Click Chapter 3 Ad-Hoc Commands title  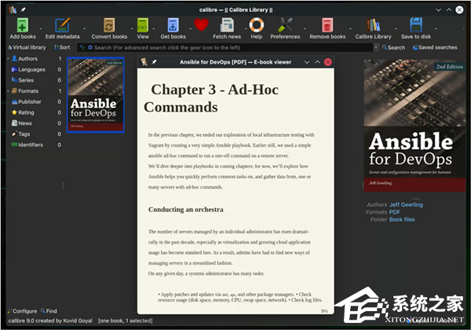[211, 98]
